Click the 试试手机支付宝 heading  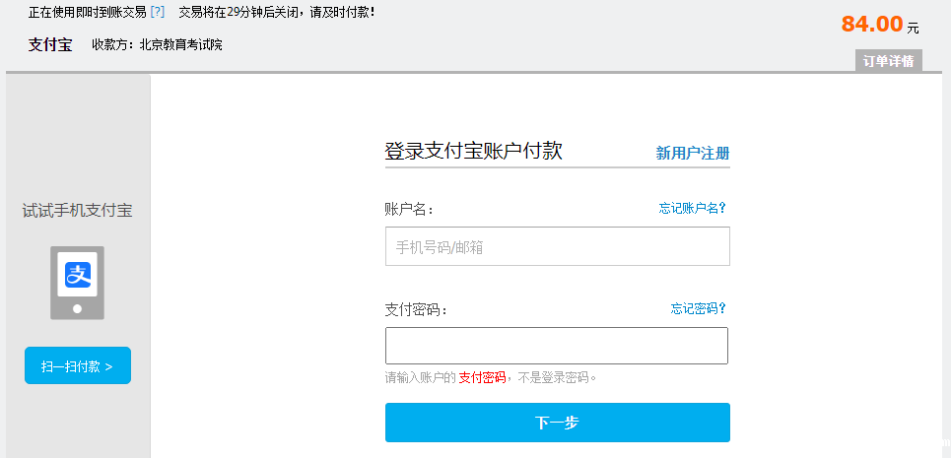click(78, 210)
